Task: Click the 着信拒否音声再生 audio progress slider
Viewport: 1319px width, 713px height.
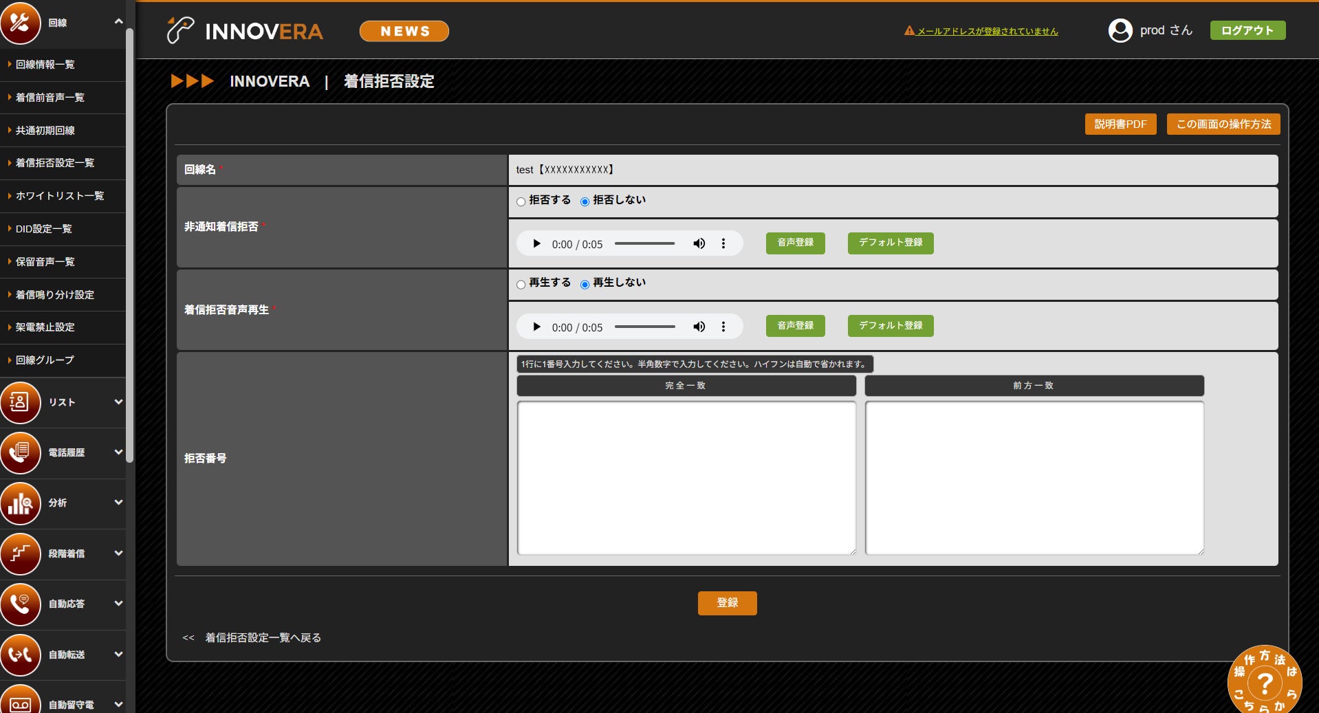Action: (644, 327)
